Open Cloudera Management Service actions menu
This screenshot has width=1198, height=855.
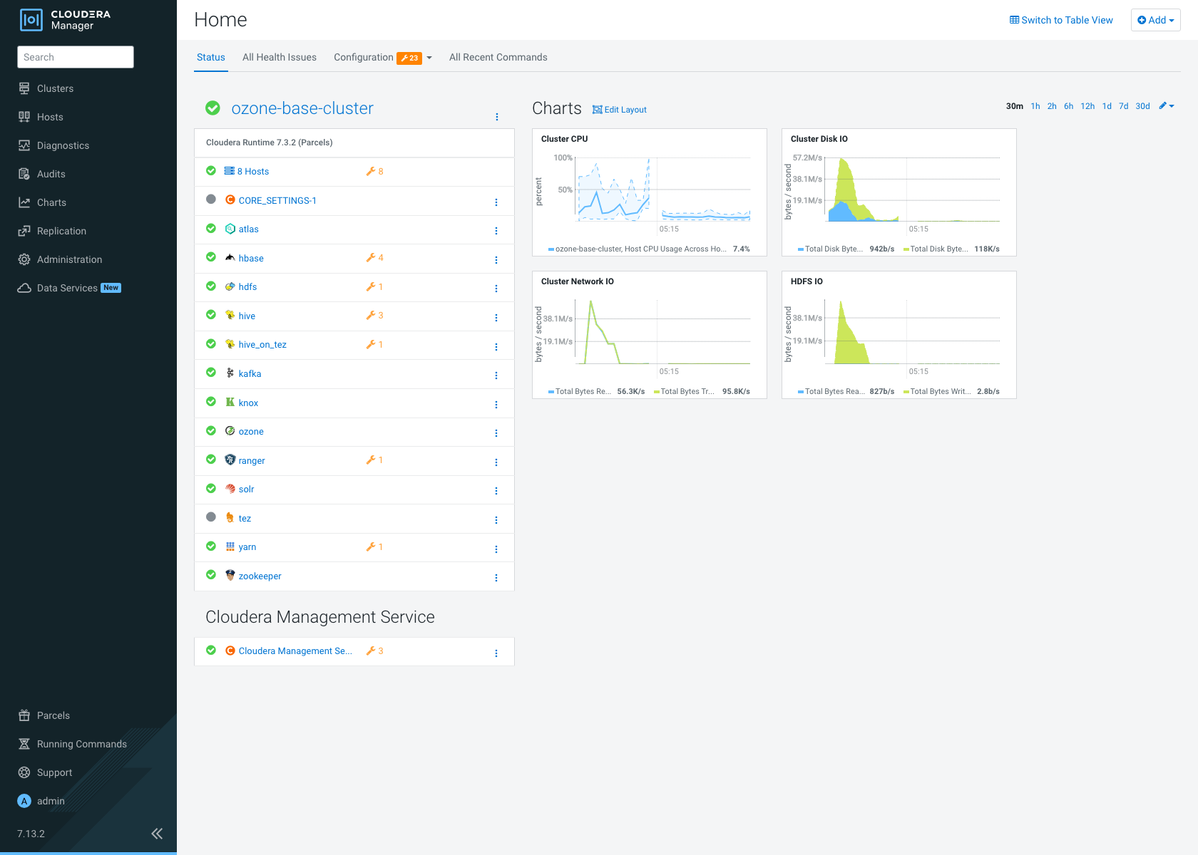point(496,653)
